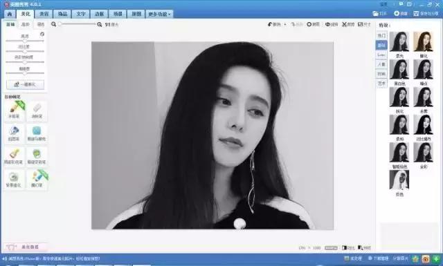Select the background blur tool

tap(14, 180)
